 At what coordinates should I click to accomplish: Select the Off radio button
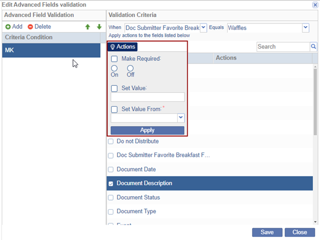click(x=130, y=68)
